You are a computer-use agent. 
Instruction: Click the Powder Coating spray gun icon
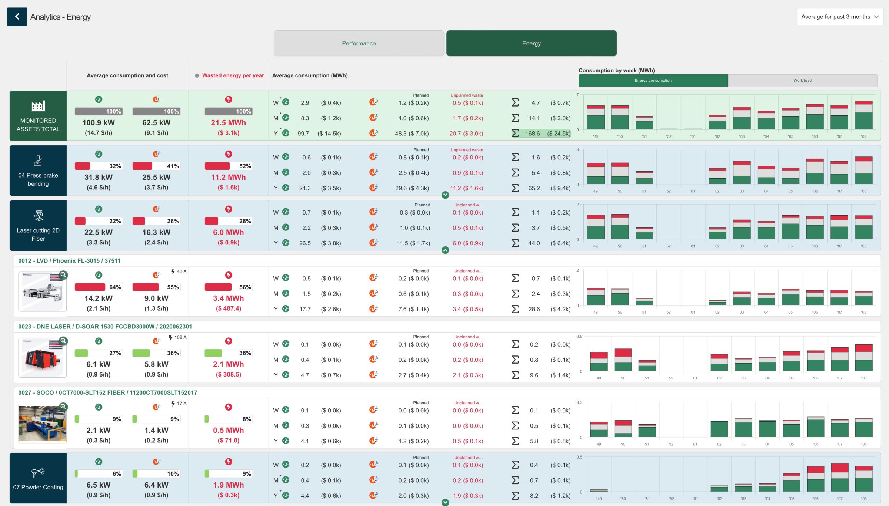pos(38,472)
